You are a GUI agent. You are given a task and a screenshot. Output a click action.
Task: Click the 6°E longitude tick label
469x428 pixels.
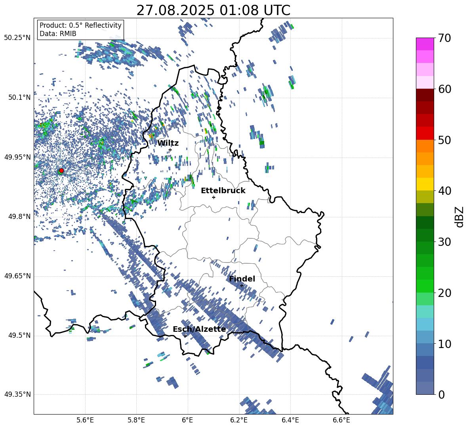pos(187,420)
